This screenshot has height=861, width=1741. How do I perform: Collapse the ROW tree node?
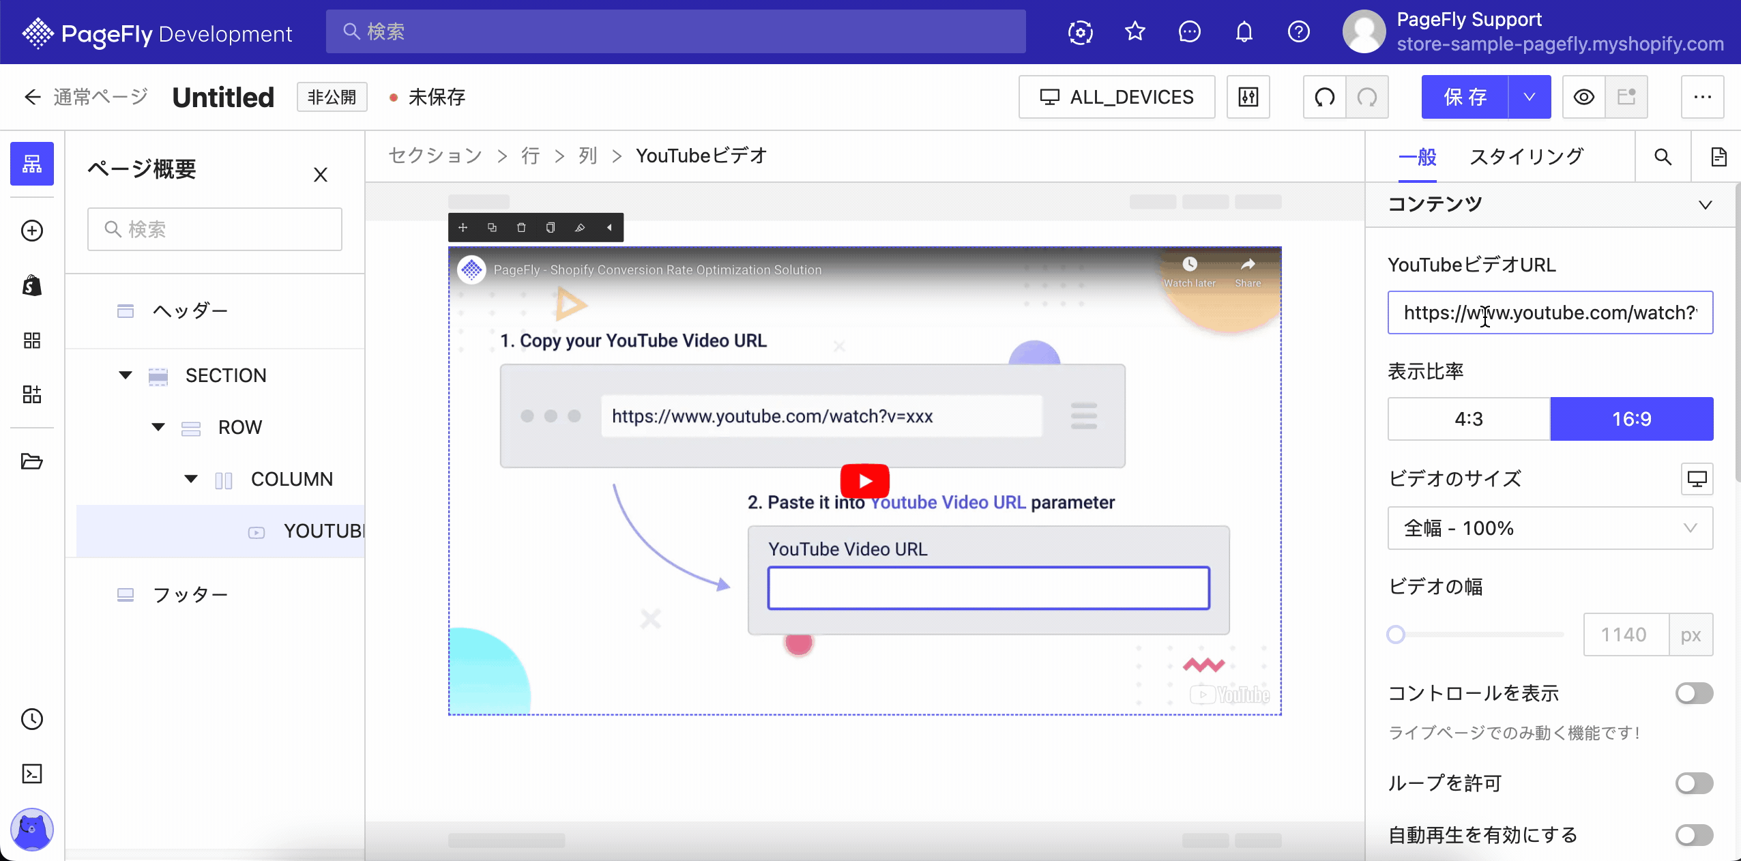158,427
